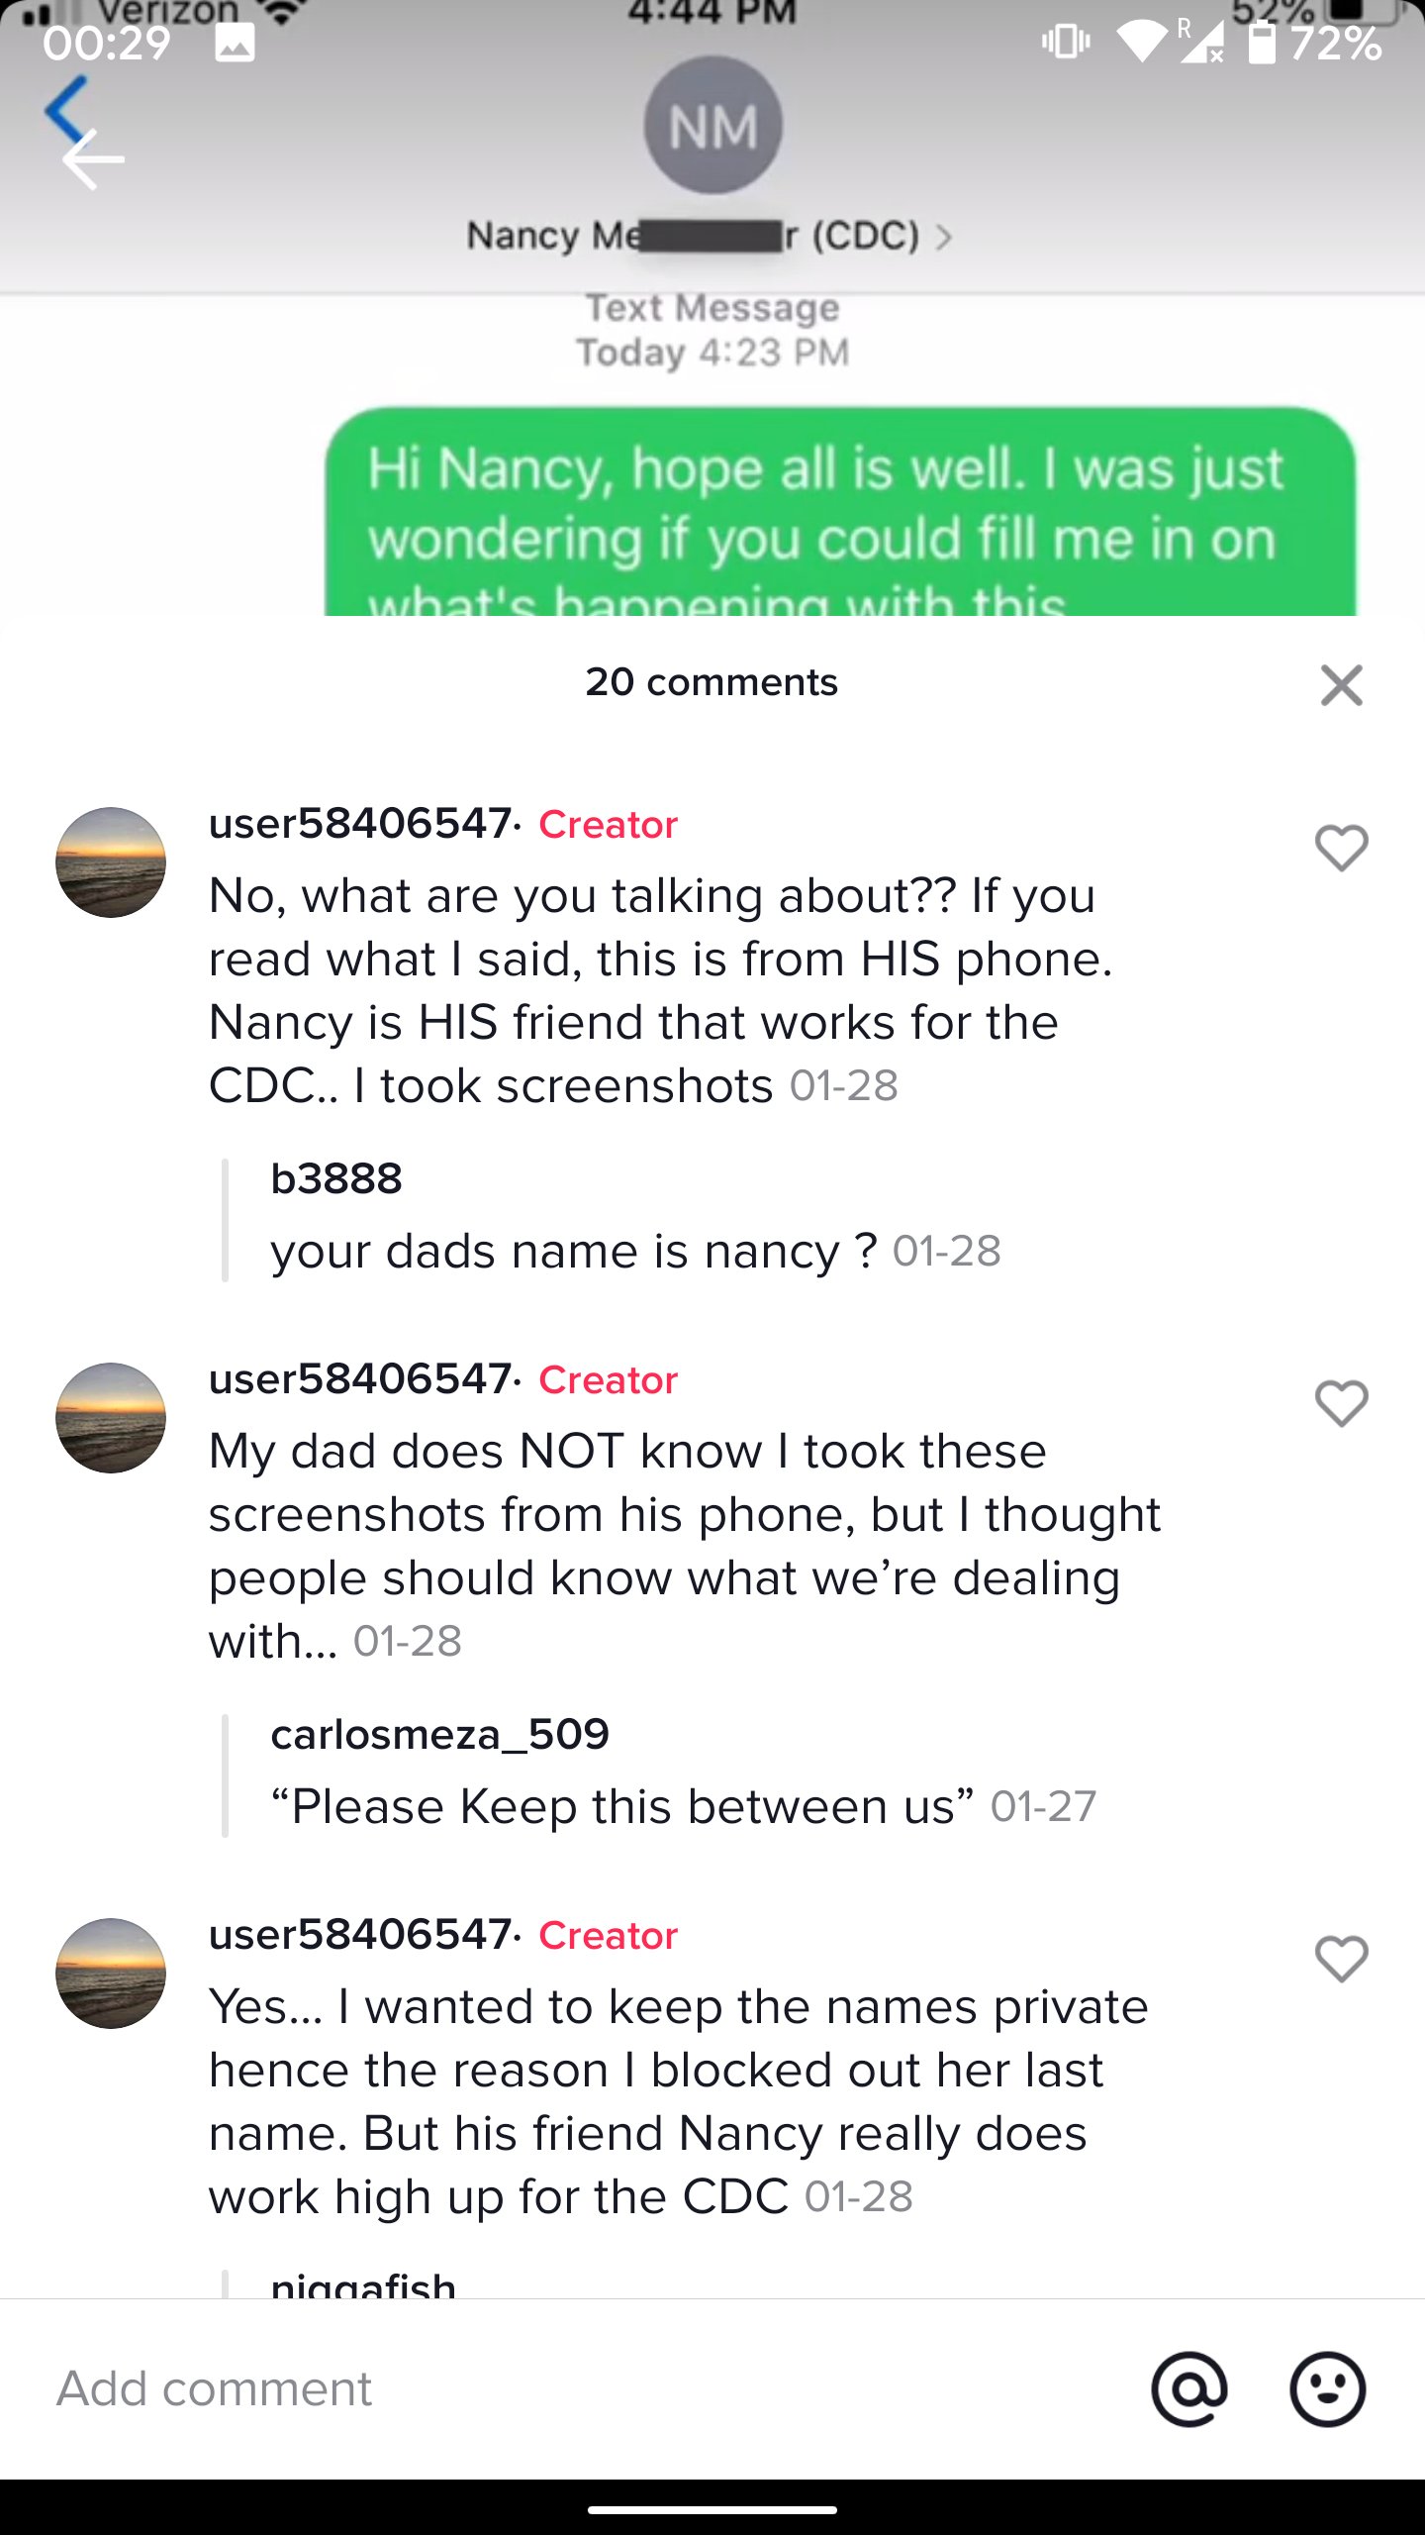Image resolution: width=1425 pixels, height=2535 pixels.
Task: Tap chevron next to Nancy (CDC) name
Action: pos(943,238)
